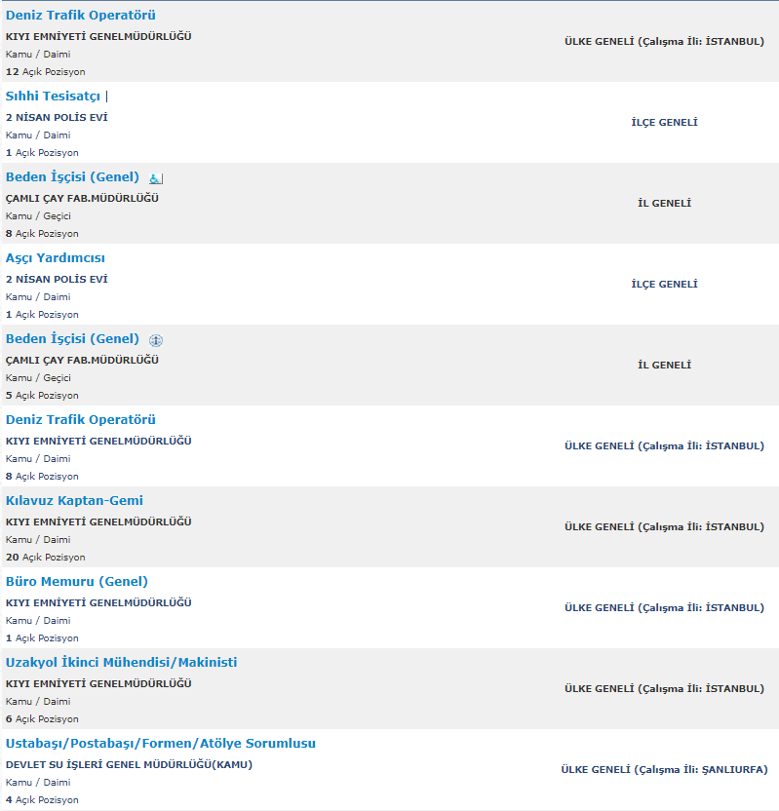This screenshot has width=779, height=811.
Task: Click İLÇE GENELİ label beside Aşçı Yardımcısı
Action: pyautogui.click(x=664, y=284)
